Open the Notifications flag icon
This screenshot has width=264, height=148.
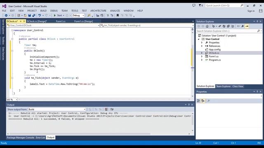(x=200, y=5)
